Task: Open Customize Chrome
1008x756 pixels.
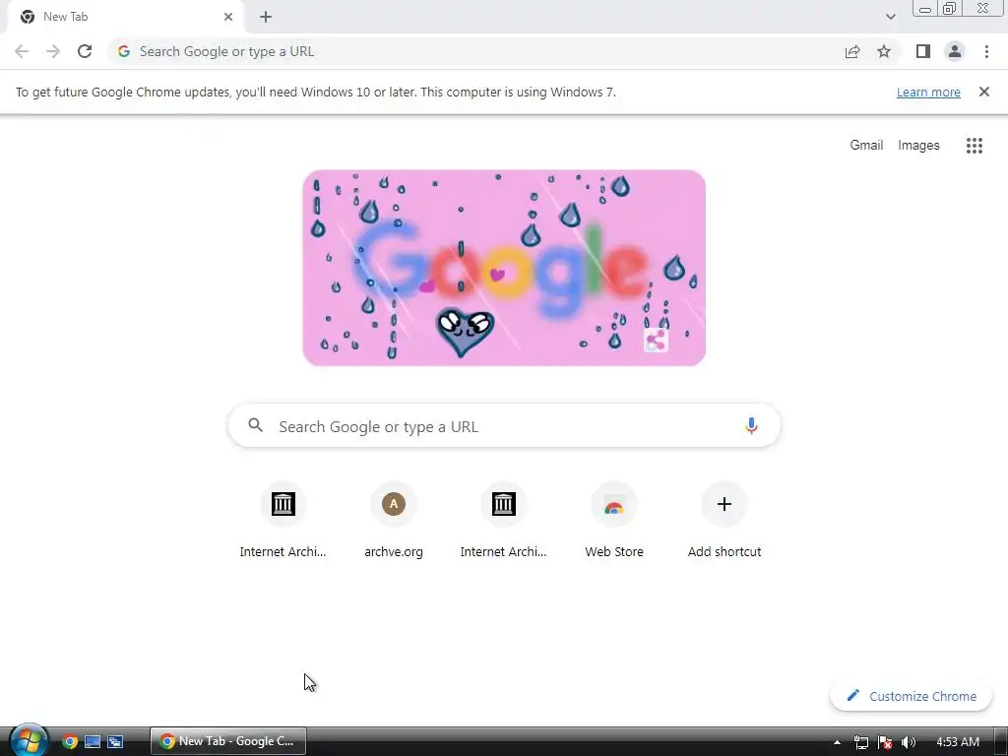Action: (912, 696)
